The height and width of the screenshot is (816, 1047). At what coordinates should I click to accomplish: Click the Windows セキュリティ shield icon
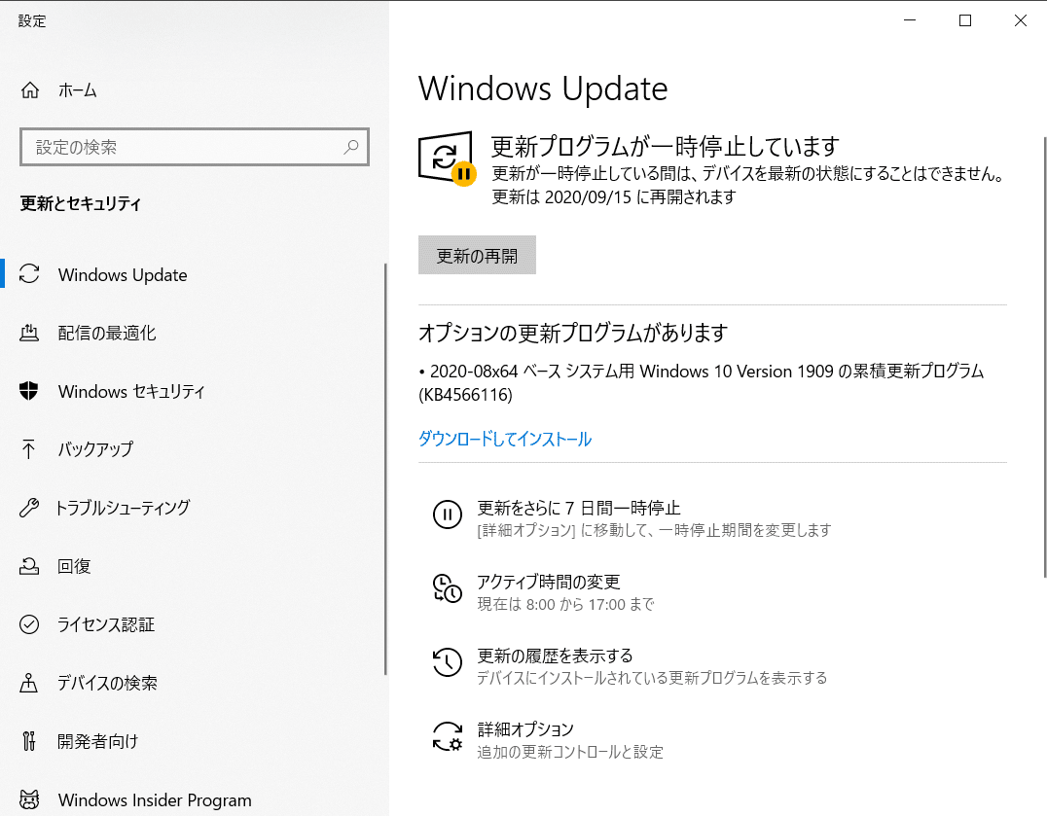coord(29,391)
